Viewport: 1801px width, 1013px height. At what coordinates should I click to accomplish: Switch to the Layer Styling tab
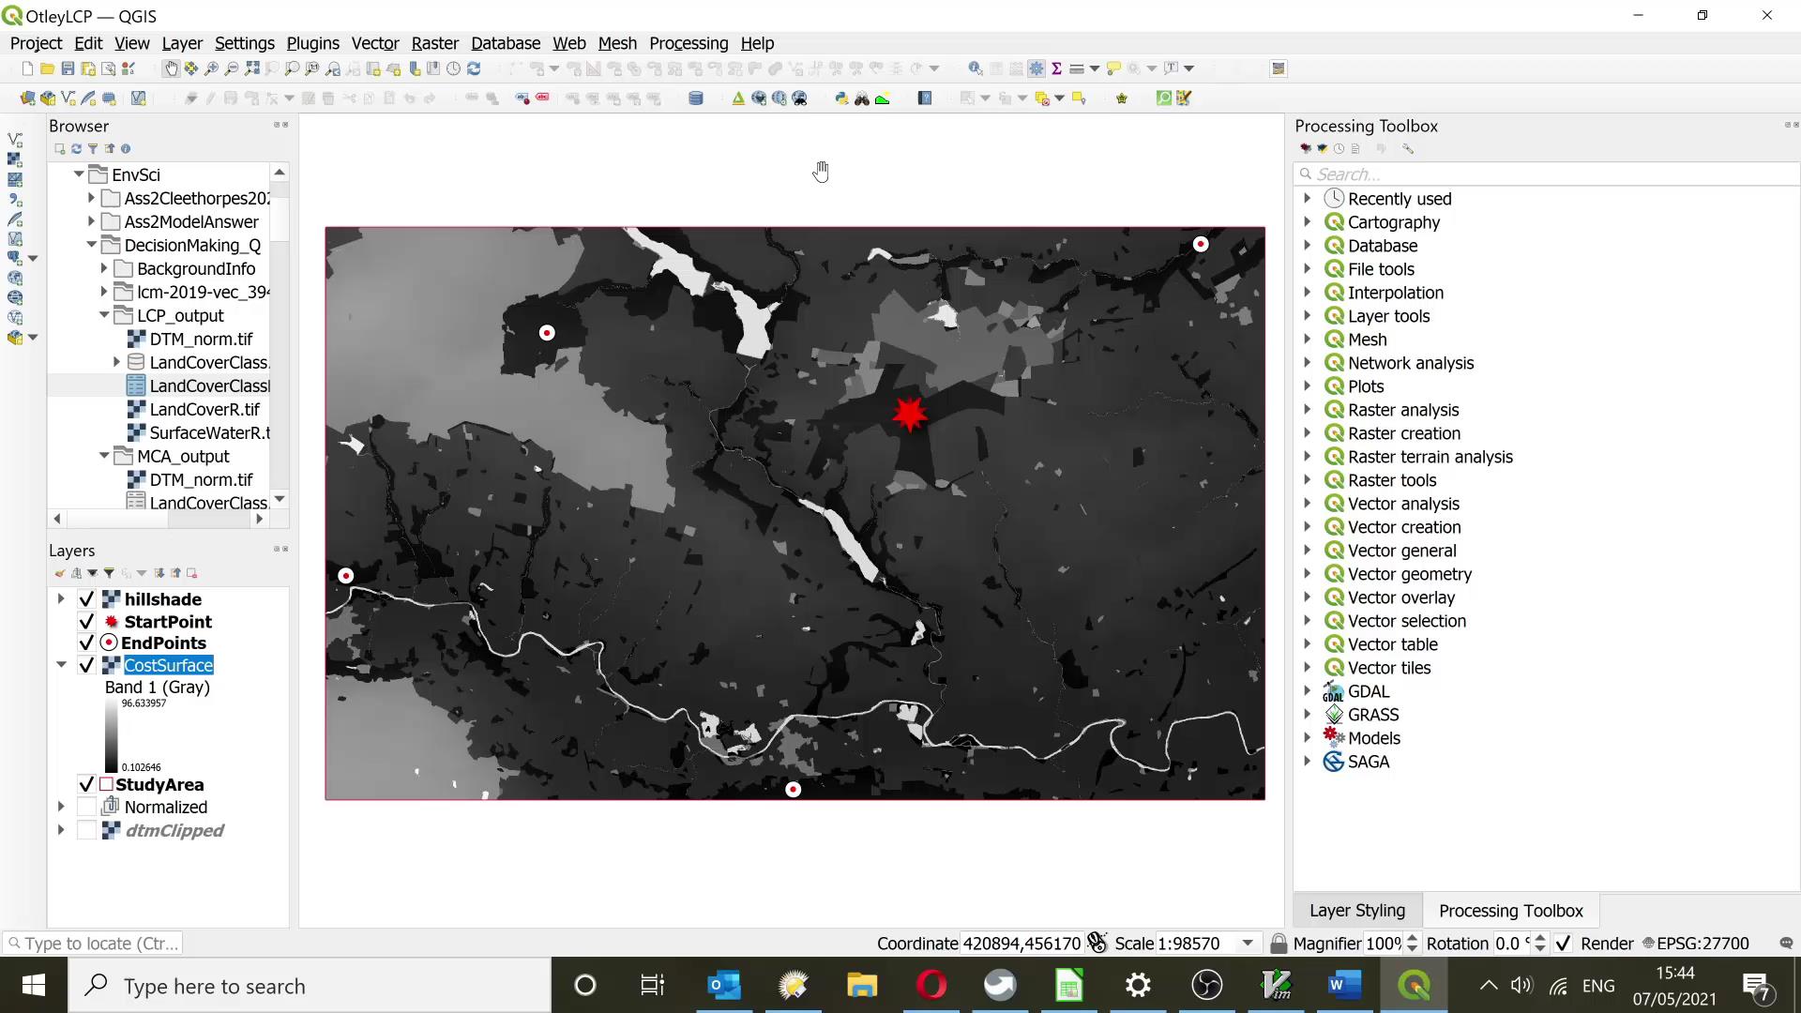(x=1357, y=910)
